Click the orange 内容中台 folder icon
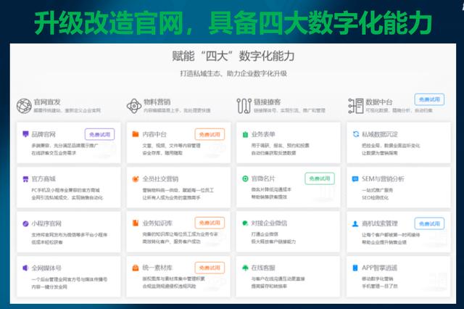Screen dimensions: 464x309 click(x=134, y=134)
